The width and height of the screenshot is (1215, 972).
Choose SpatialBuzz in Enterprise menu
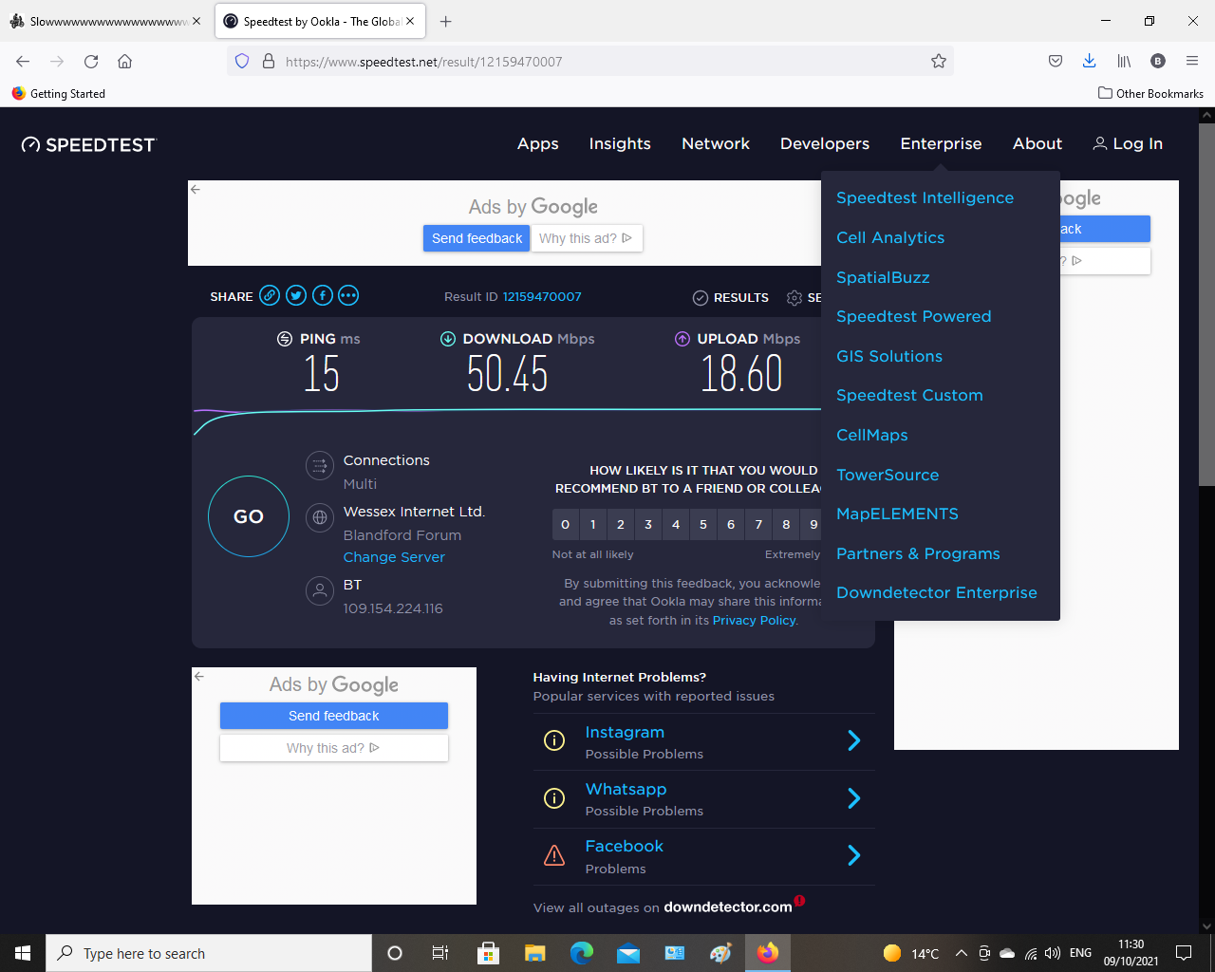pos(883,277)
